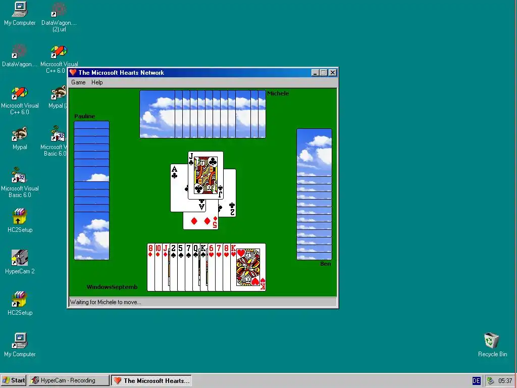The width and height of the screenshot is (517, 388).
Task: Select the DataWagon... shortcut below My Computer
Action: point(20,56)
